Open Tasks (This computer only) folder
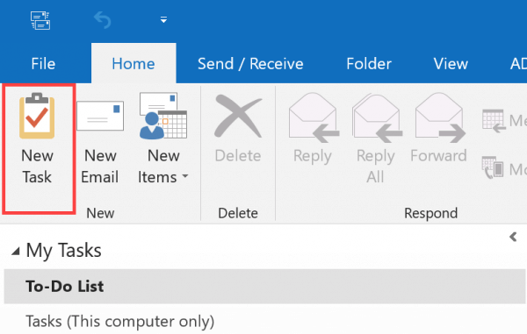Viewport: 527px width, 334px height. 120,321
